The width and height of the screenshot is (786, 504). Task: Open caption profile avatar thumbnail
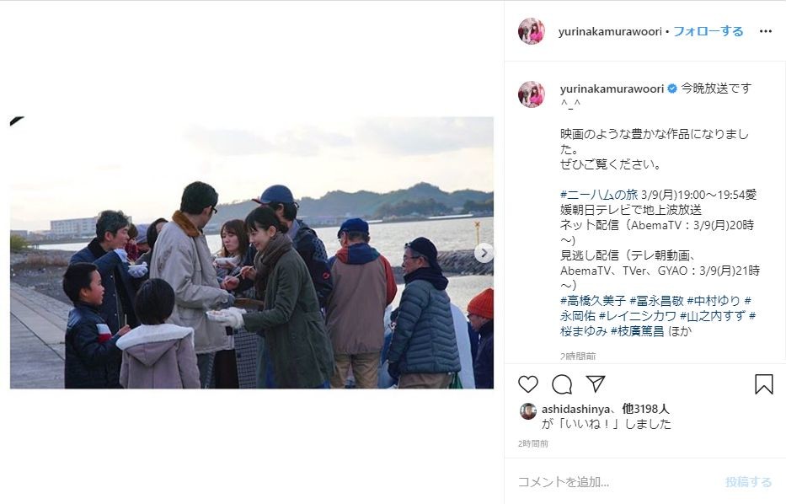[531, 94]
